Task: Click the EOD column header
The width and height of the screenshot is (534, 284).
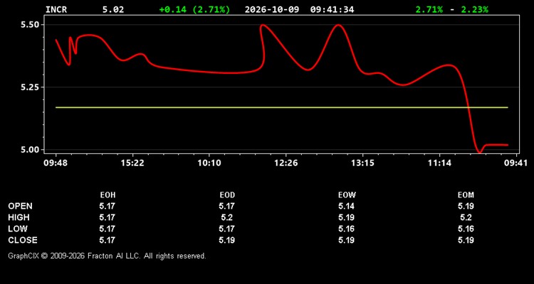Action: pyautogui.click(x=227, y=195)
